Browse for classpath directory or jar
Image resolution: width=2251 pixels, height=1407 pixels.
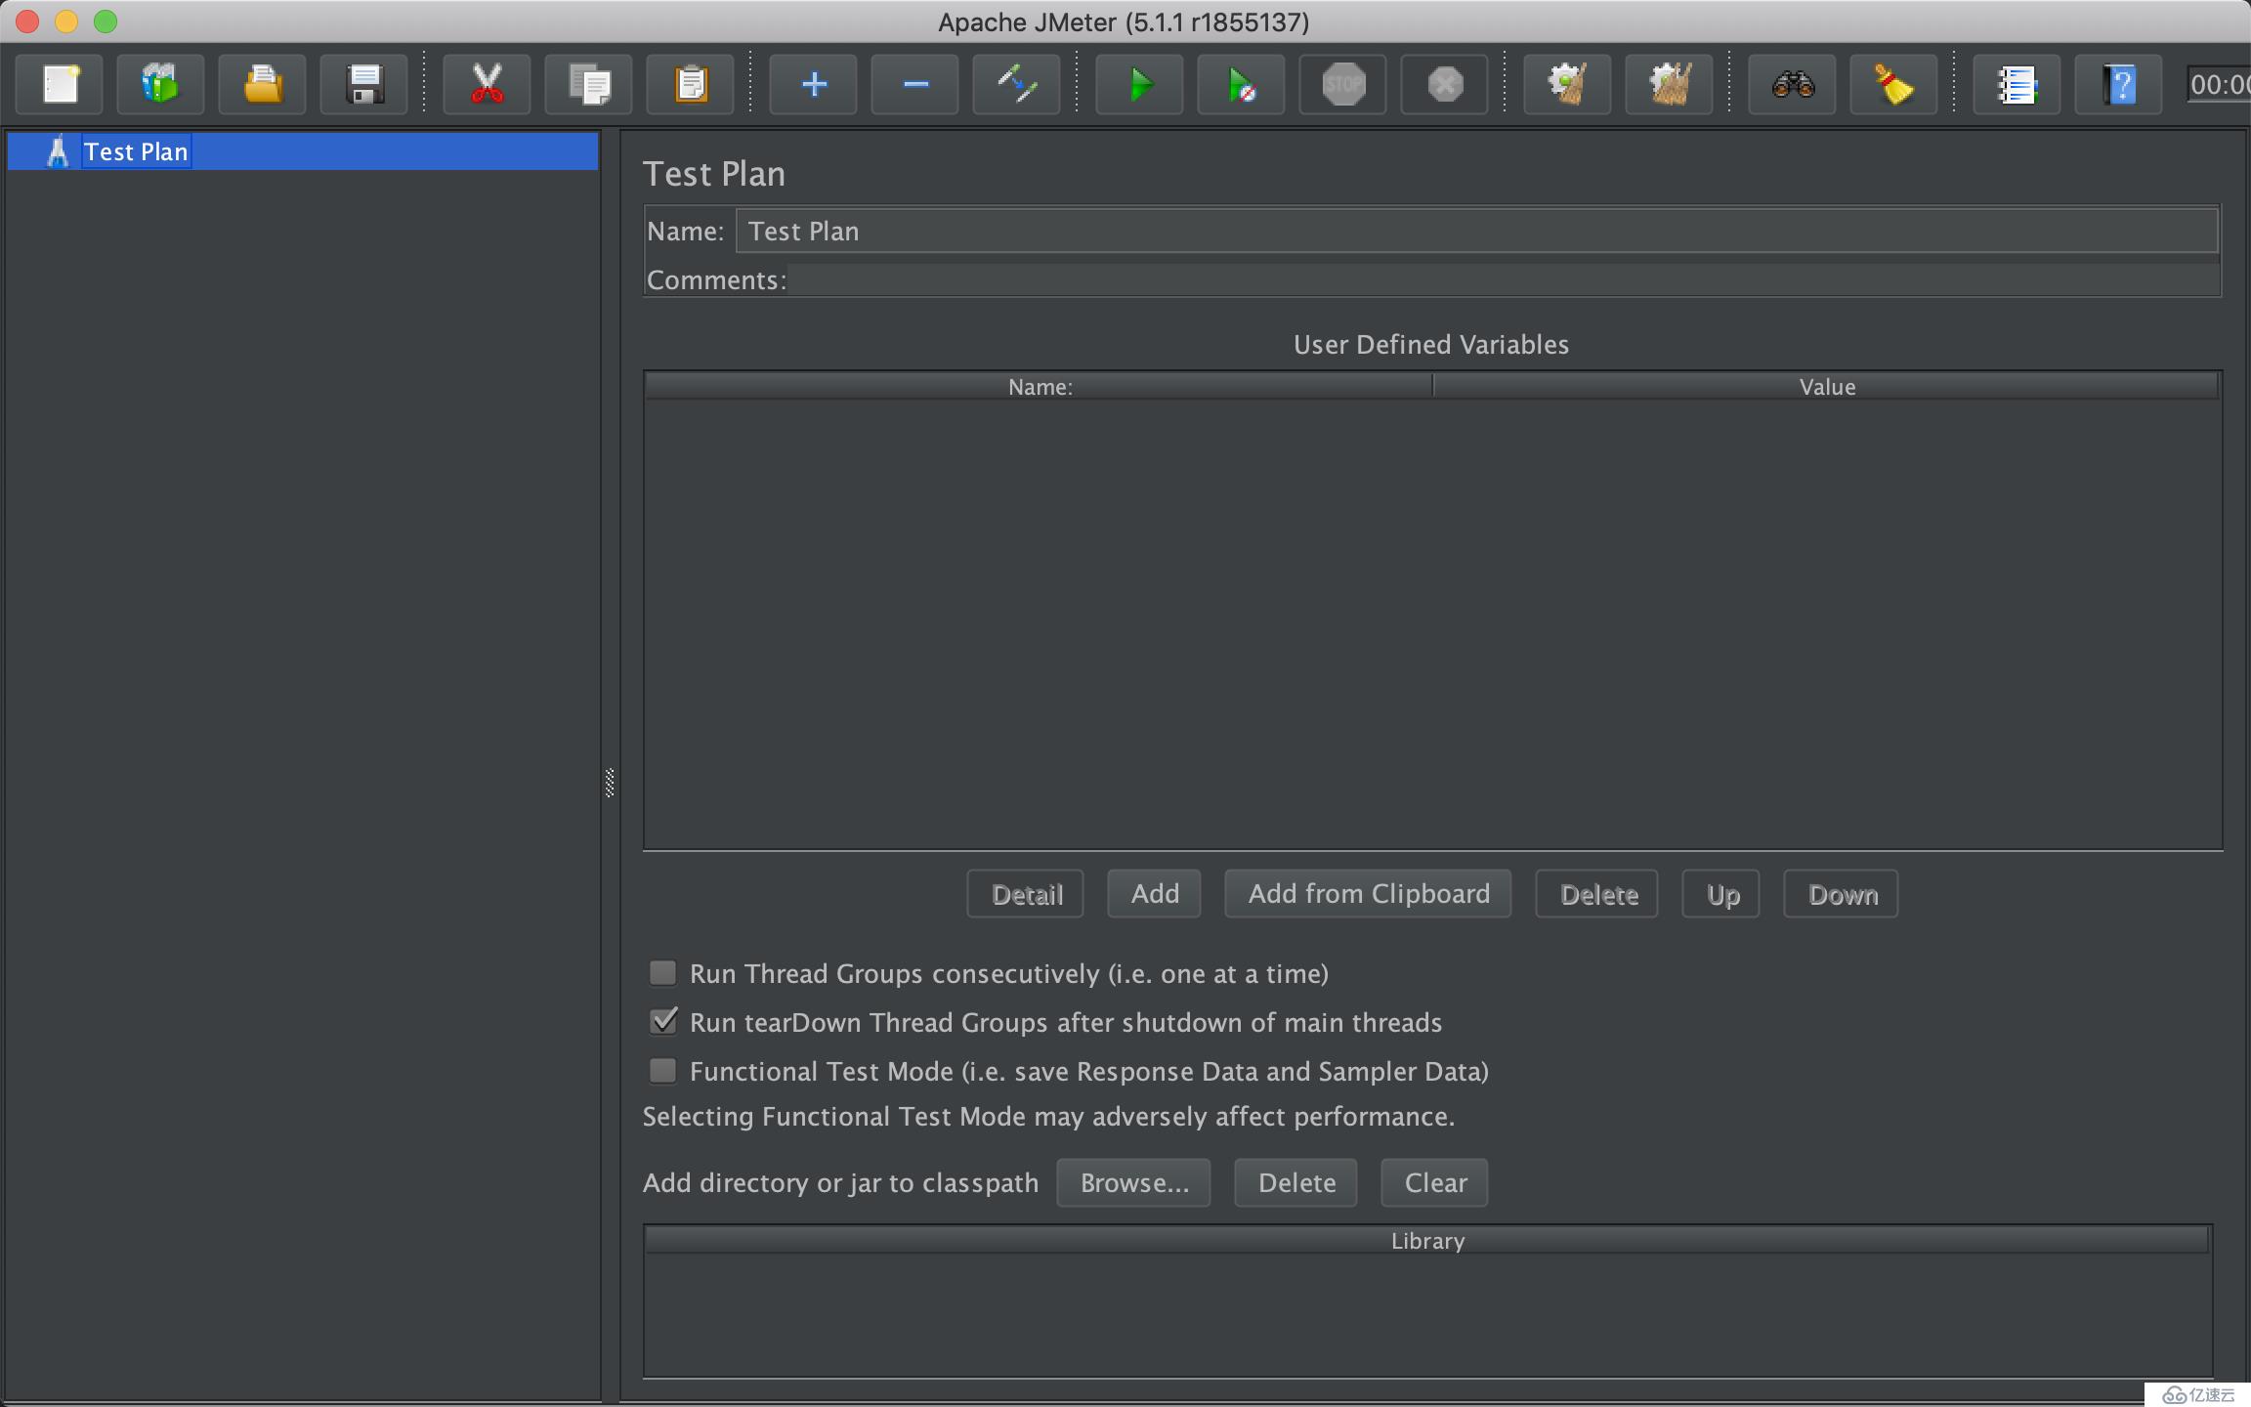click(1133, 1183)
